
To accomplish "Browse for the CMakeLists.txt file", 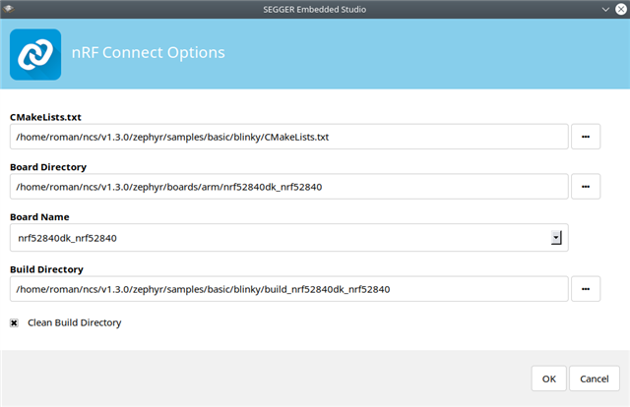I will point(586,137).
